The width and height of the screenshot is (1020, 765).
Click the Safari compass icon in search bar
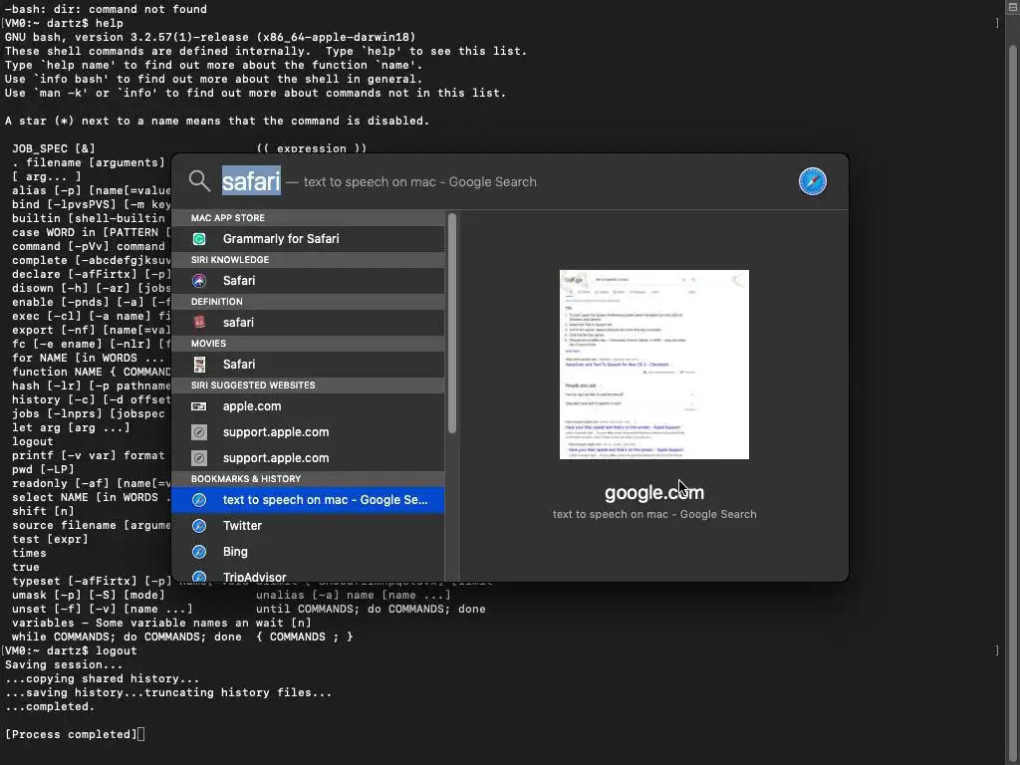813,181
